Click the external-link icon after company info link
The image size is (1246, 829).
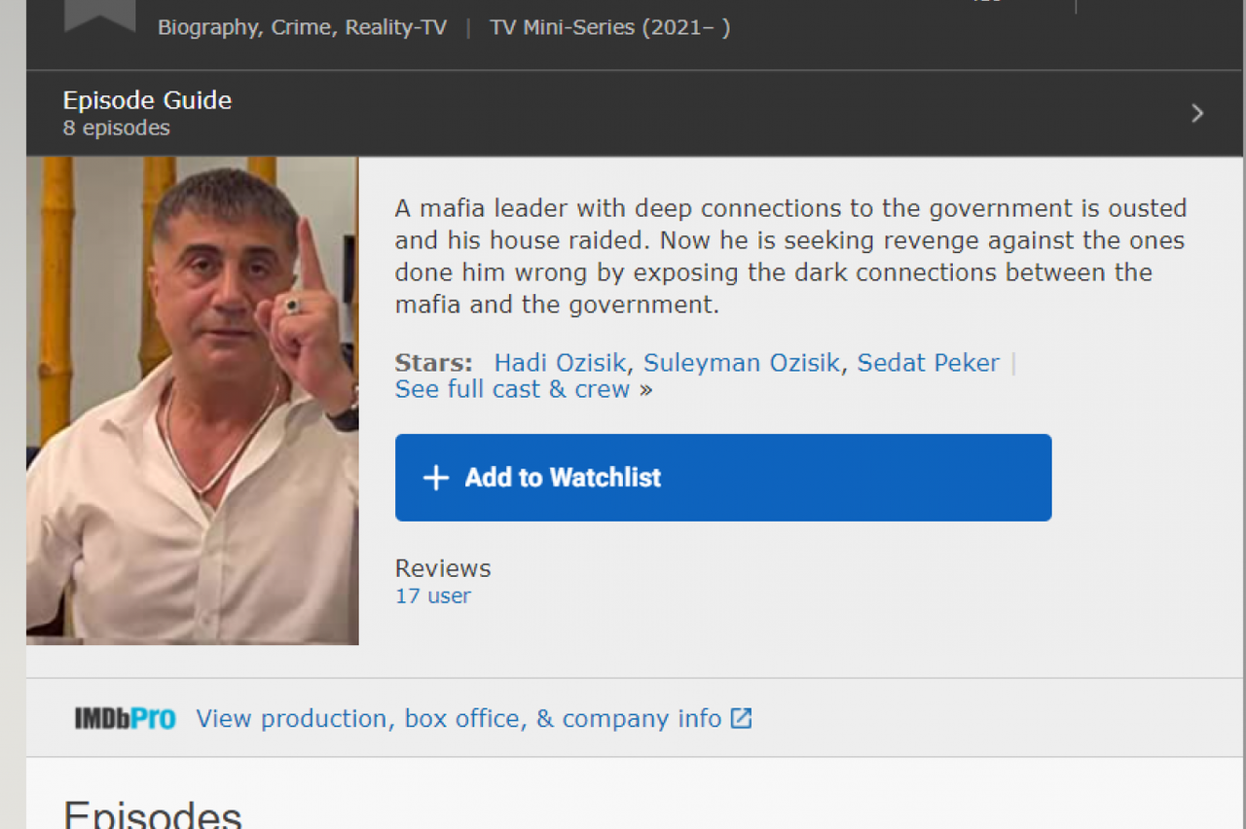(x=740, y=718)
